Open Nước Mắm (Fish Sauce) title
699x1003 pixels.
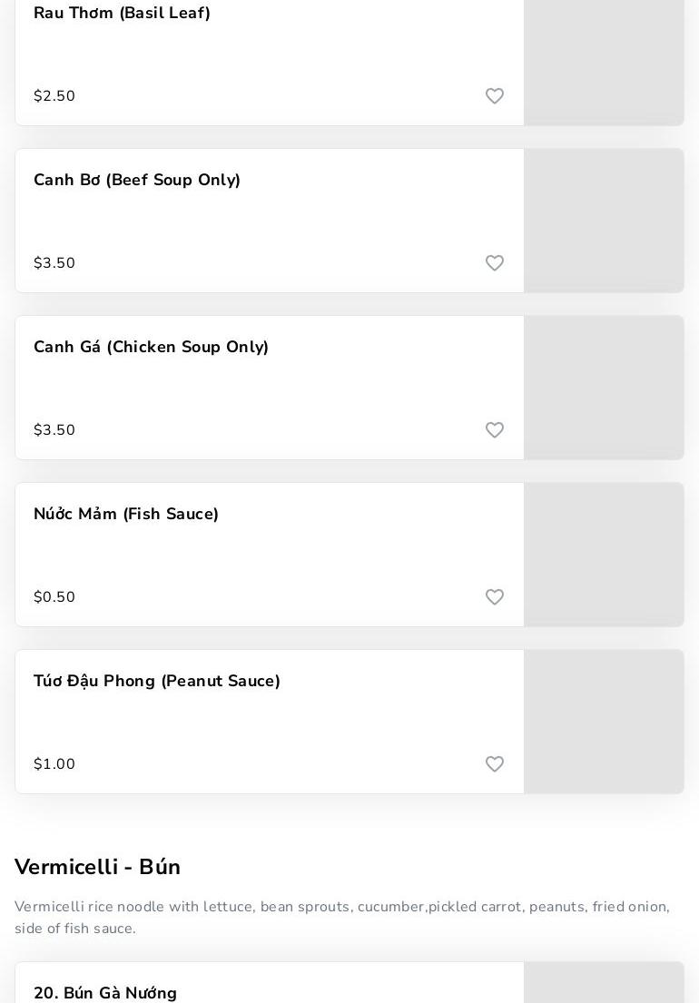126,515
